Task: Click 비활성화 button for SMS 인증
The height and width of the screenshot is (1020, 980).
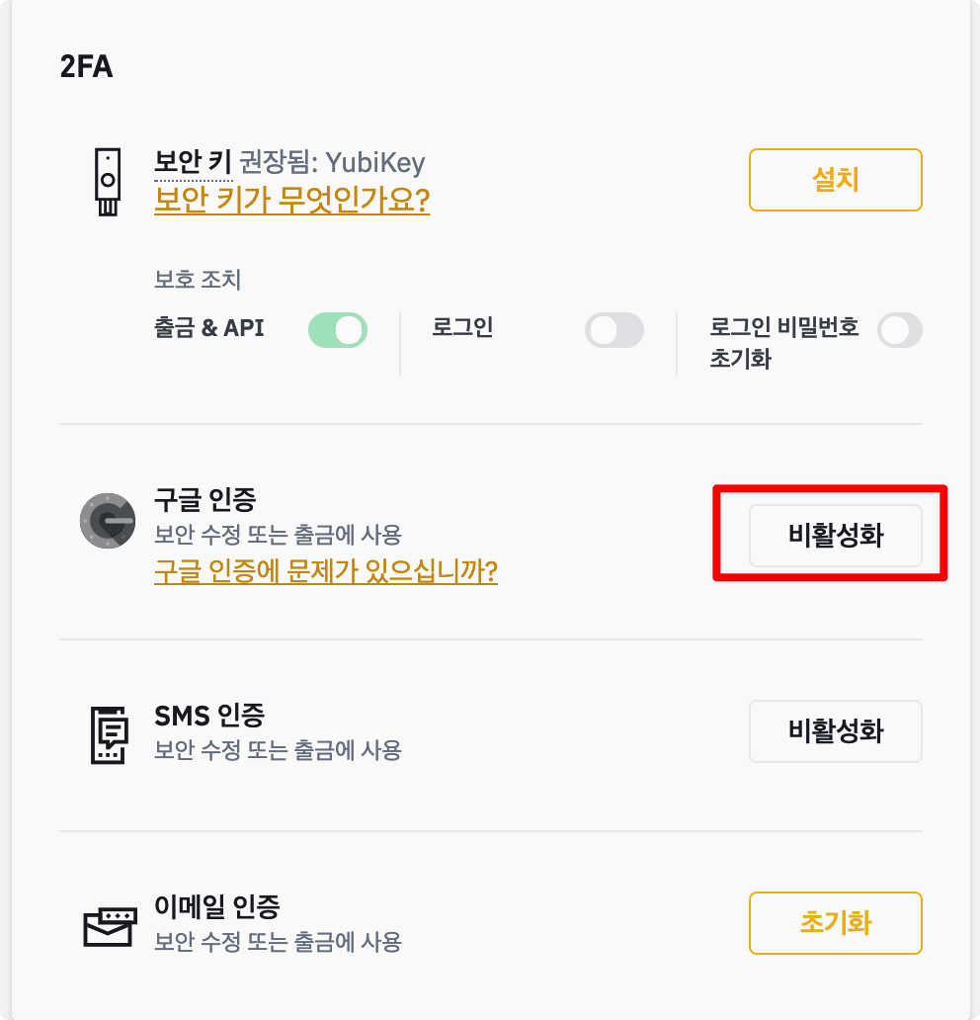Action: point(835,731)
